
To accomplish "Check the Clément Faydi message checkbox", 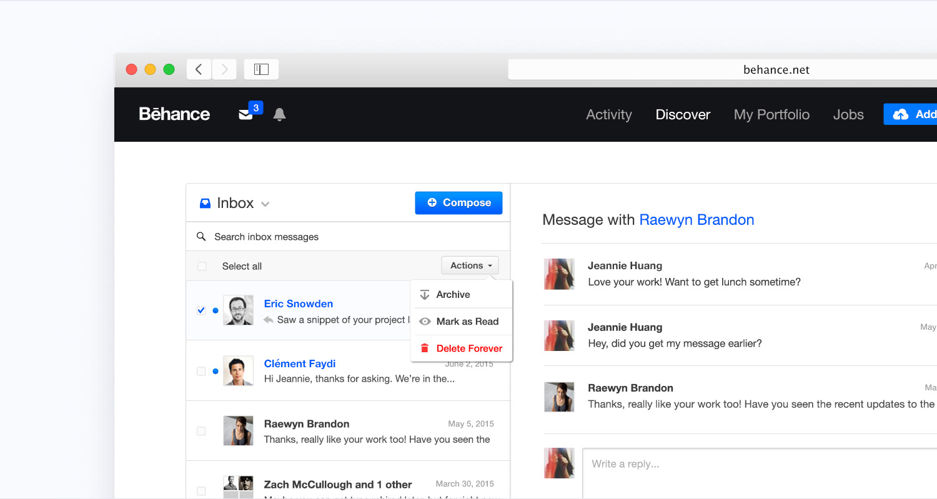I will pyautogui.click(x=201, y=371).
